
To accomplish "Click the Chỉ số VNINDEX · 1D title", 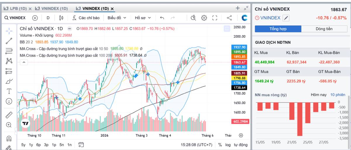I will (41, 29).
